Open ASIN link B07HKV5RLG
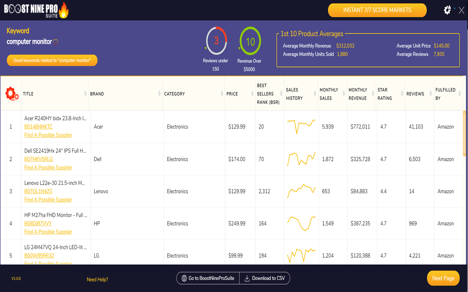Image resolution: width=468 pixels, height=292 pixels. (38, 159)
